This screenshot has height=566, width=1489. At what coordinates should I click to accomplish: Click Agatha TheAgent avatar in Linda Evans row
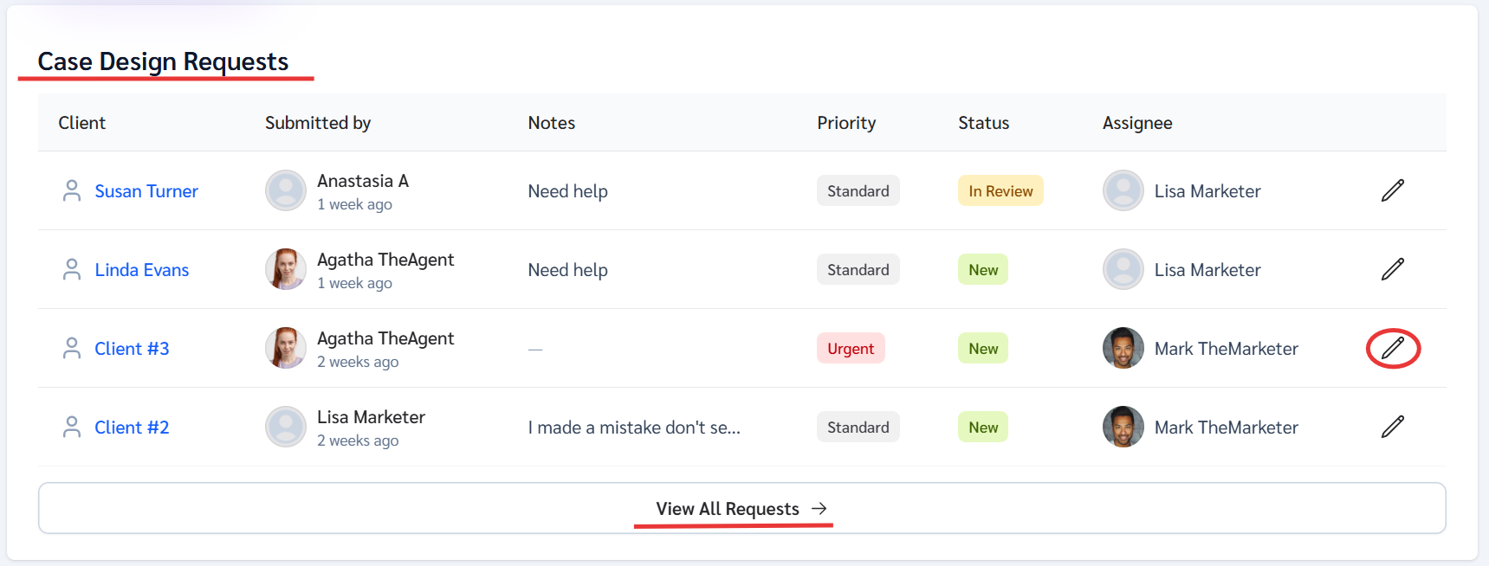pyautogui.click(x=285, y=269)
